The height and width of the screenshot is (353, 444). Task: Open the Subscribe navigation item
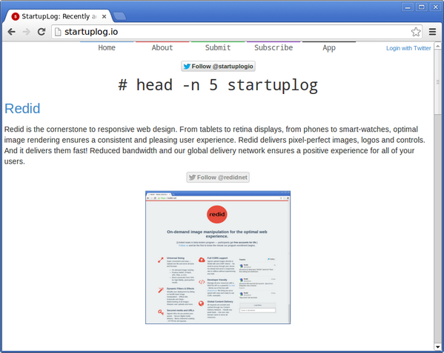pos(274,47)
